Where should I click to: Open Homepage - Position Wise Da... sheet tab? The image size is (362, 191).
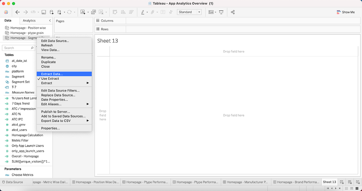[x=95, y=182]
